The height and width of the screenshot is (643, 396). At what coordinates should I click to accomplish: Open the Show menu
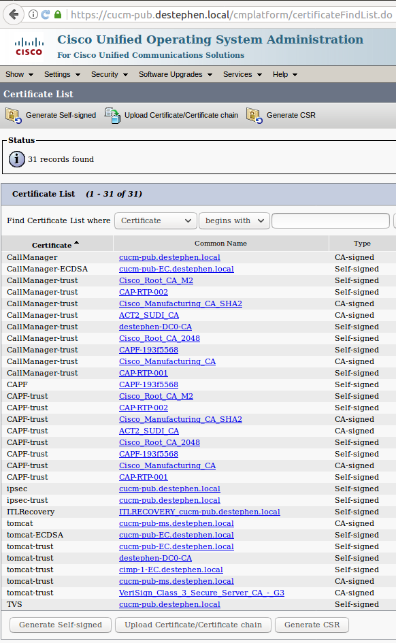coord(19,74)
